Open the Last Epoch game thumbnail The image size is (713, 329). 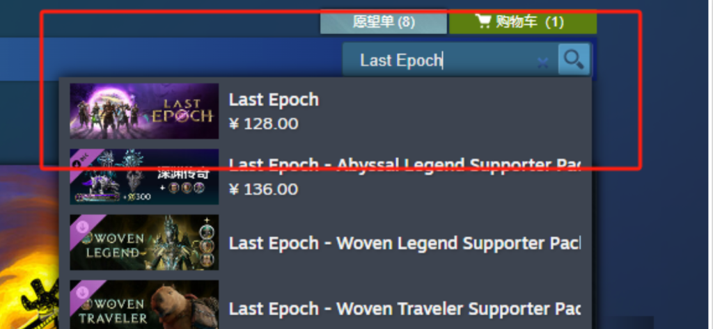point(144,111)
